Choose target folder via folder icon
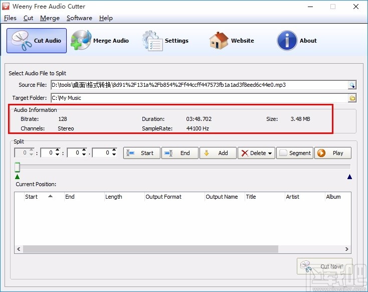Viewport: 368px width, 292px height. [352, 98]
